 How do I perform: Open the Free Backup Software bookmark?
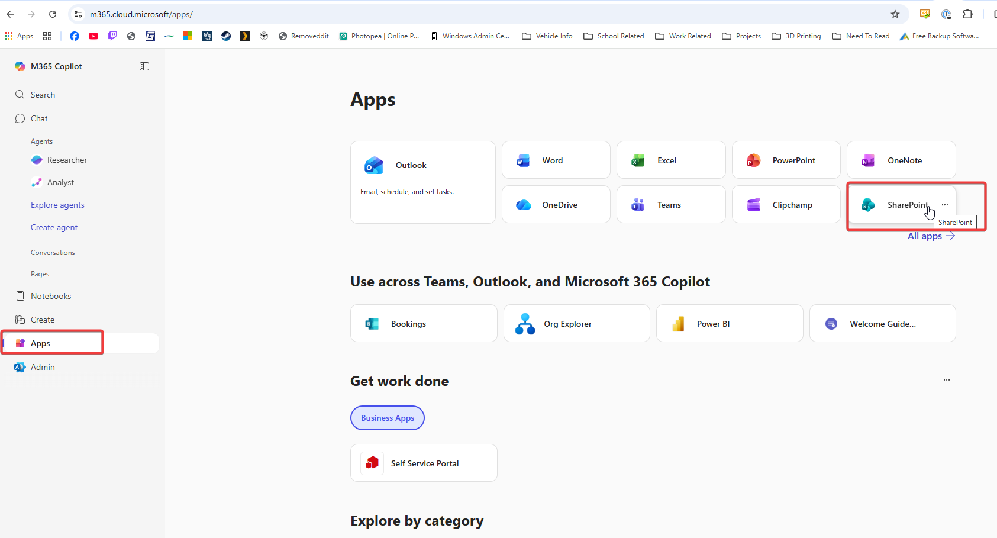coord(940,36)
